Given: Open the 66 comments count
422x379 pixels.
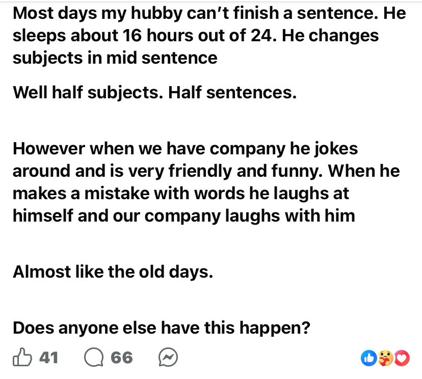Looking at the screenshot, I should pos(122,358).
